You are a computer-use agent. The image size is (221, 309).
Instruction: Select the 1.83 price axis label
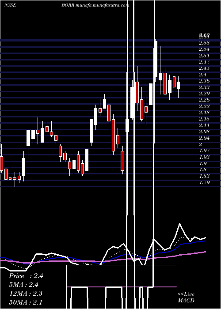[204, 176]
